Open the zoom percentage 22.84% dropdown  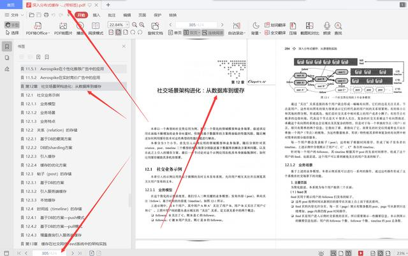127,25
